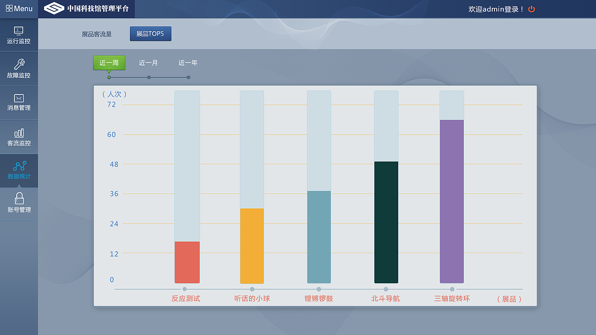Click the dark green 北斗导航 bar
The width and height of the screenshot is (596, 335).
[x=386, y=222]
